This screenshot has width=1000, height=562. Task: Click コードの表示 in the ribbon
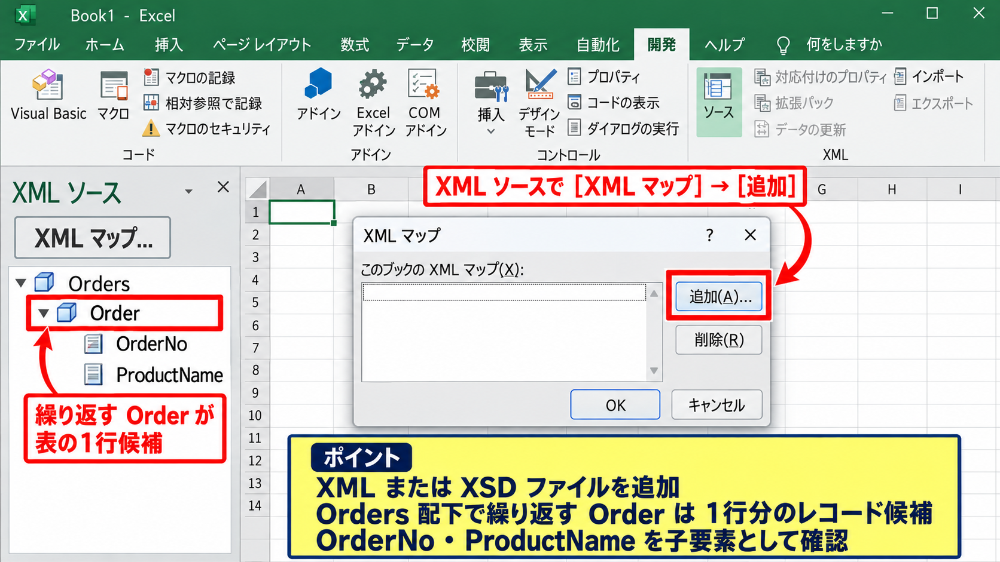coord(614,102)
